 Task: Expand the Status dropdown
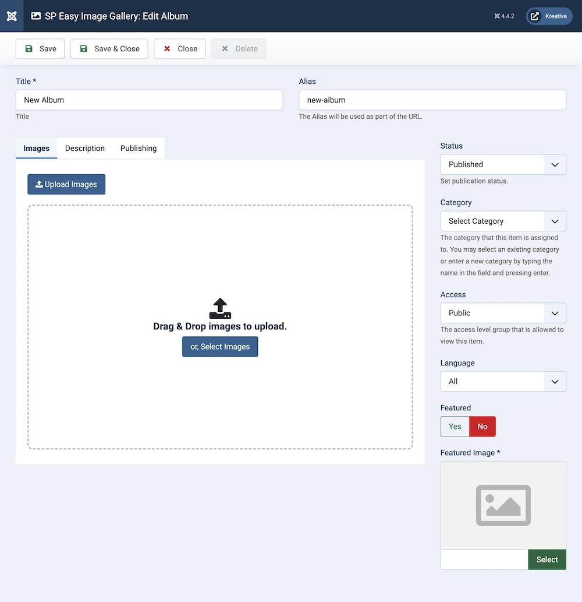click(x=503, y=164)
